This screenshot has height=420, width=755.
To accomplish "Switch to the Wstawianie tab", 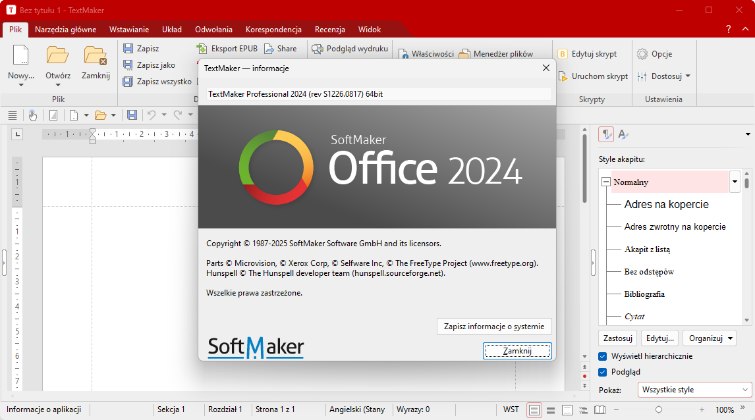I will click(129, 30).
